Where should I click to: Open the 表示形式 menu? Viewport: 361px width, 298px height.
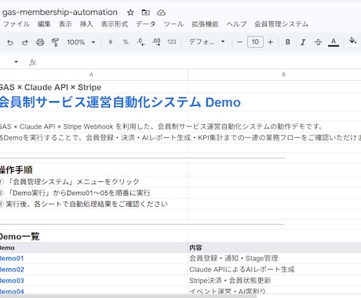click(x=115, y=24)
